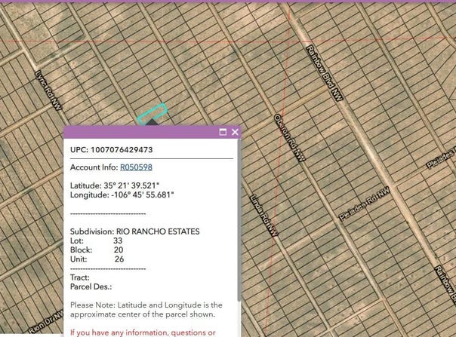Click the upper Rainbow Blvd NW label
Viewport: 456px width, 337px height.
pos(325,73)
